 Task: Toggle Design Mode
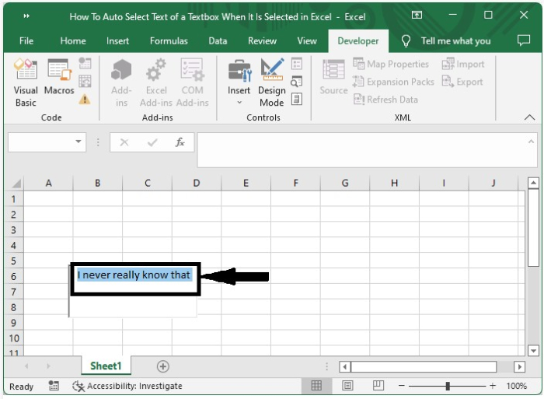coord(272,82)
